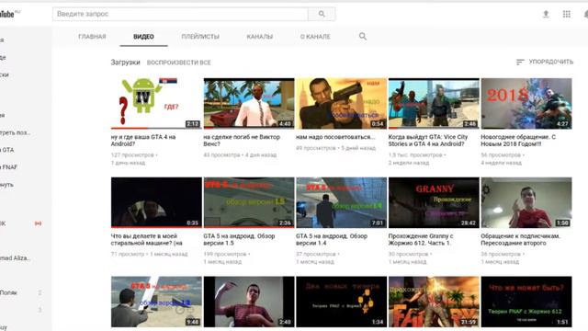This screenshot has width=588, height=331.
Task: Open the 0:35 washing machine video thumbnail
Action: [156, 202]
